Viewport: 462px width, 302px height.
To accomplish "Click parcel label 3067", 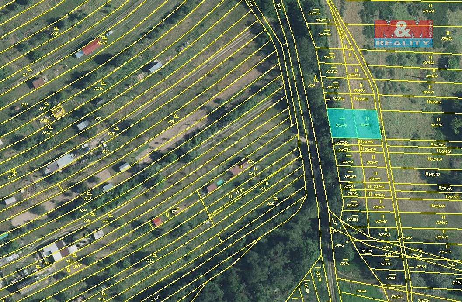I will 271,204.
